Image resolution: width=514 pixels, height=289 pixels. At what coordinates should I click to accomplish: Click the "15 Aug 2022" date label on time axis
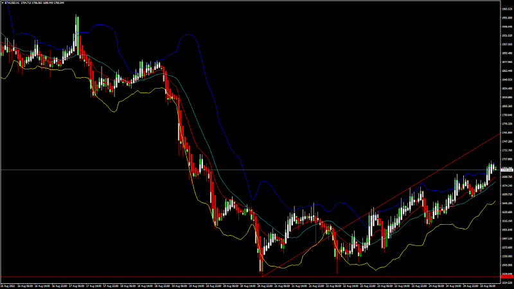[7, 286]
